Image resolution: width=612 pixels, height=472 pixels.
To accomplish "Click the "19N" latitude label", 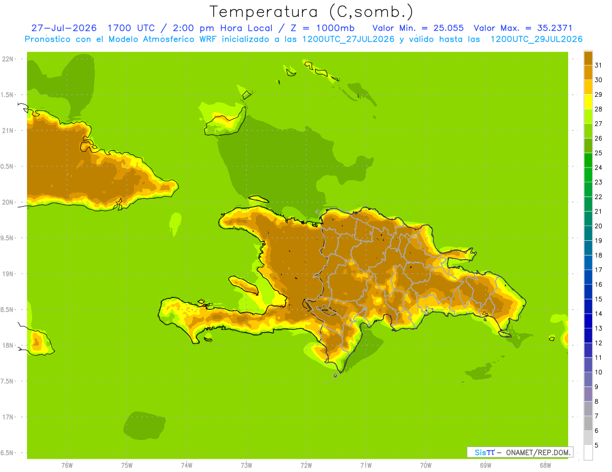I will [8, 274].
